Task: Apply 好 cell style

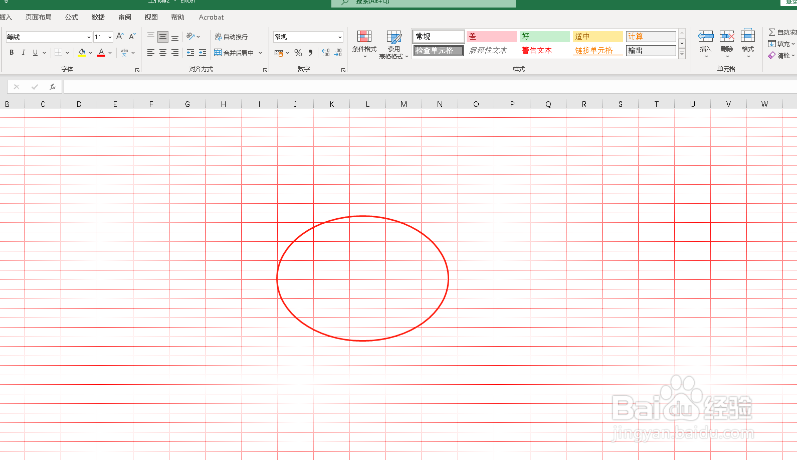Action: point(545,37)
